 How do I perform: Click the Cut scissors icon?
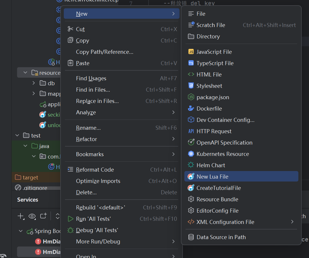(70, 29)
